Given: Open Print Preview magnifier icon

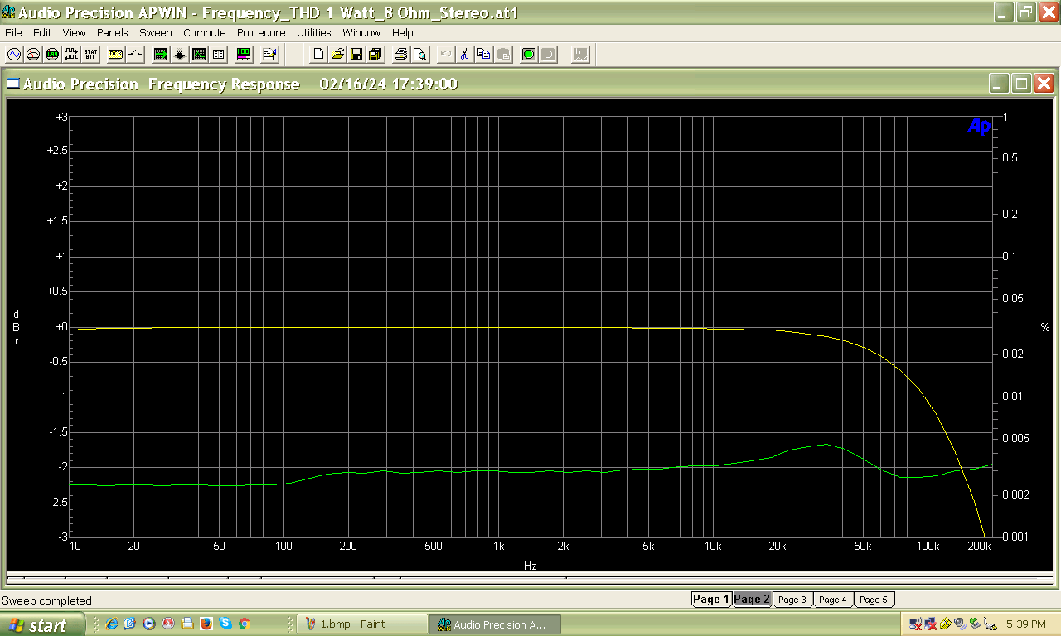Looking at the screenshot, I should click(x=419, y=55).
